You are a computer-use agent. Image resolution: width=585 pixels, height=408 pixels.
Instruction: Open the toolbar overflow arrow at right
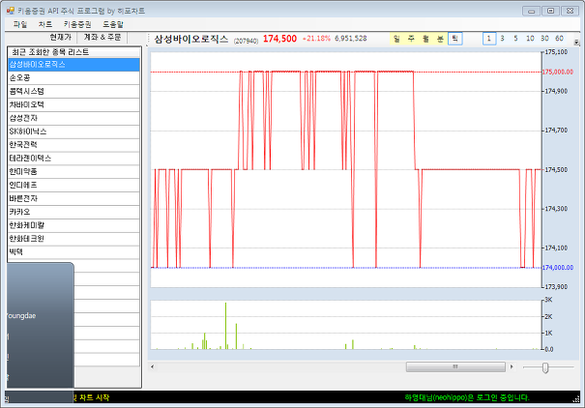click(577, 42)
